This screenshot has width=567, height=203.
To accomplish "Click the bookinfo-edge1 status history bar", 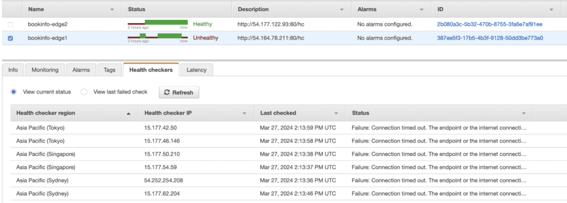I will pos(158,36).
